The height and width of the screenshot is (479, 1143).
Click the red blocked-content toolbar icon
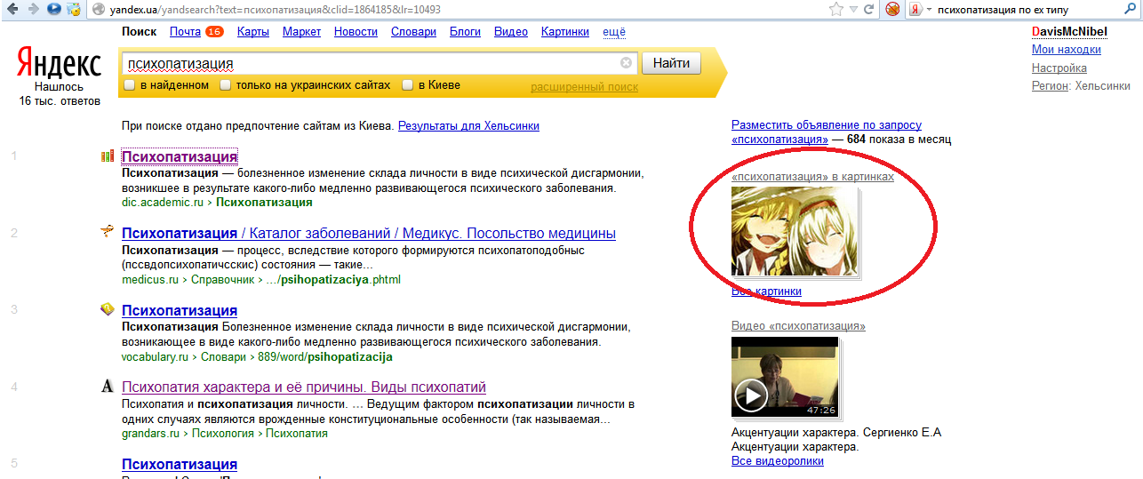(x=891, y=10)
